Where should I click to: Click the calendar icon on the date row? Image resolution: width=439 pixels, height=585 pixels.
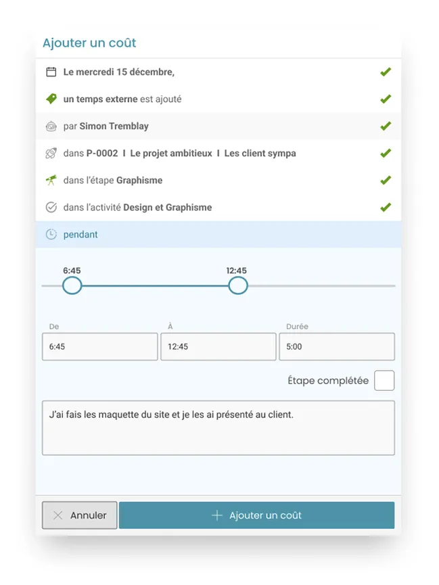(52, 72)
